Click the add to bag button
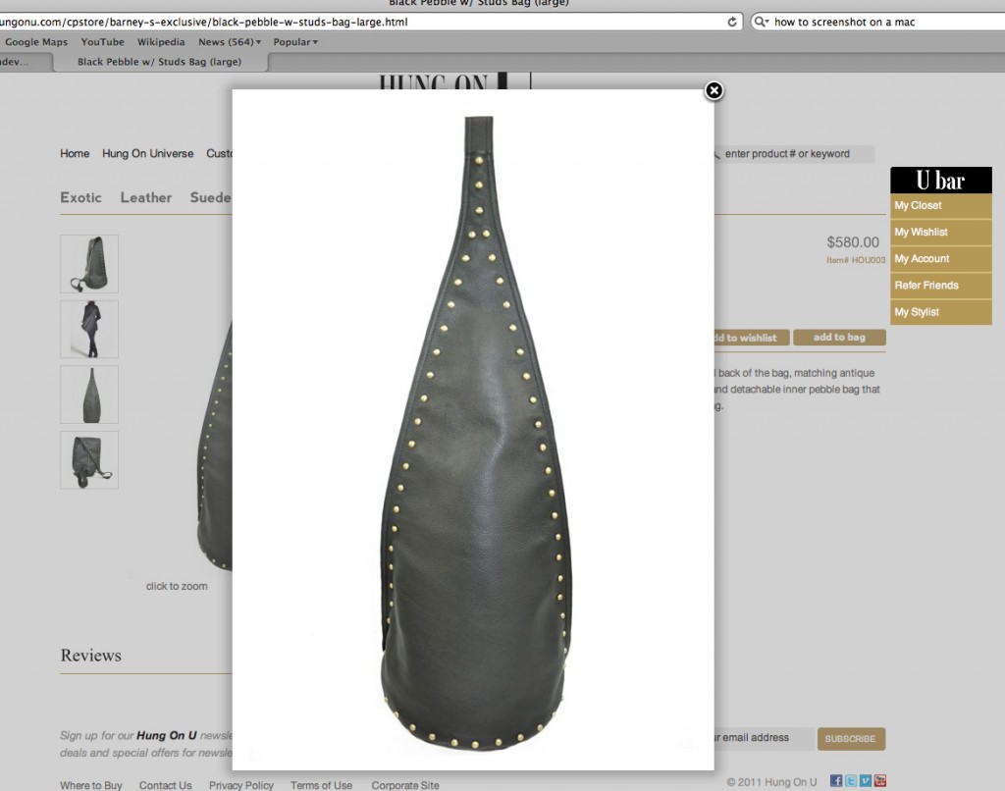 839,338
